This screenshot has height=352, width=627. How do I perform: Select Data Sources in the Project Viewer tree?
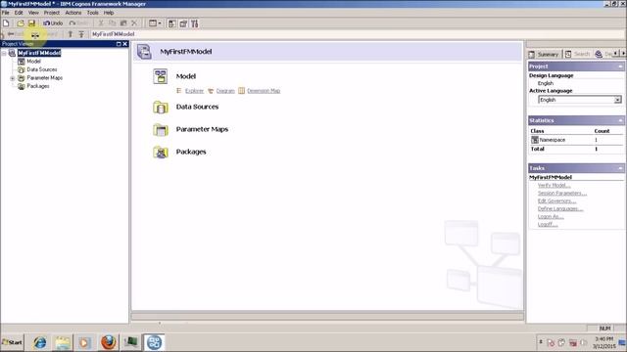(41, 69)
